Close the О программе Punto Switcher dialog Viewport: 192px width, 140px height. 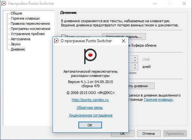[124, 41]
